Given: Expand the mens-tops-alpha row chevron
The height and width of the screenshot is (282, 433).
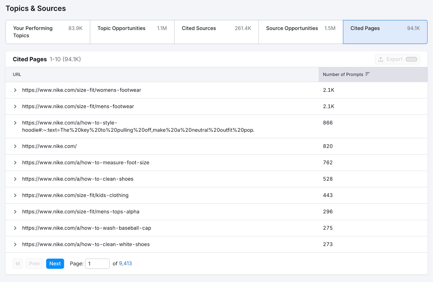Looking at the screenshot, I should pyautogui.click(x=15, y=212).
